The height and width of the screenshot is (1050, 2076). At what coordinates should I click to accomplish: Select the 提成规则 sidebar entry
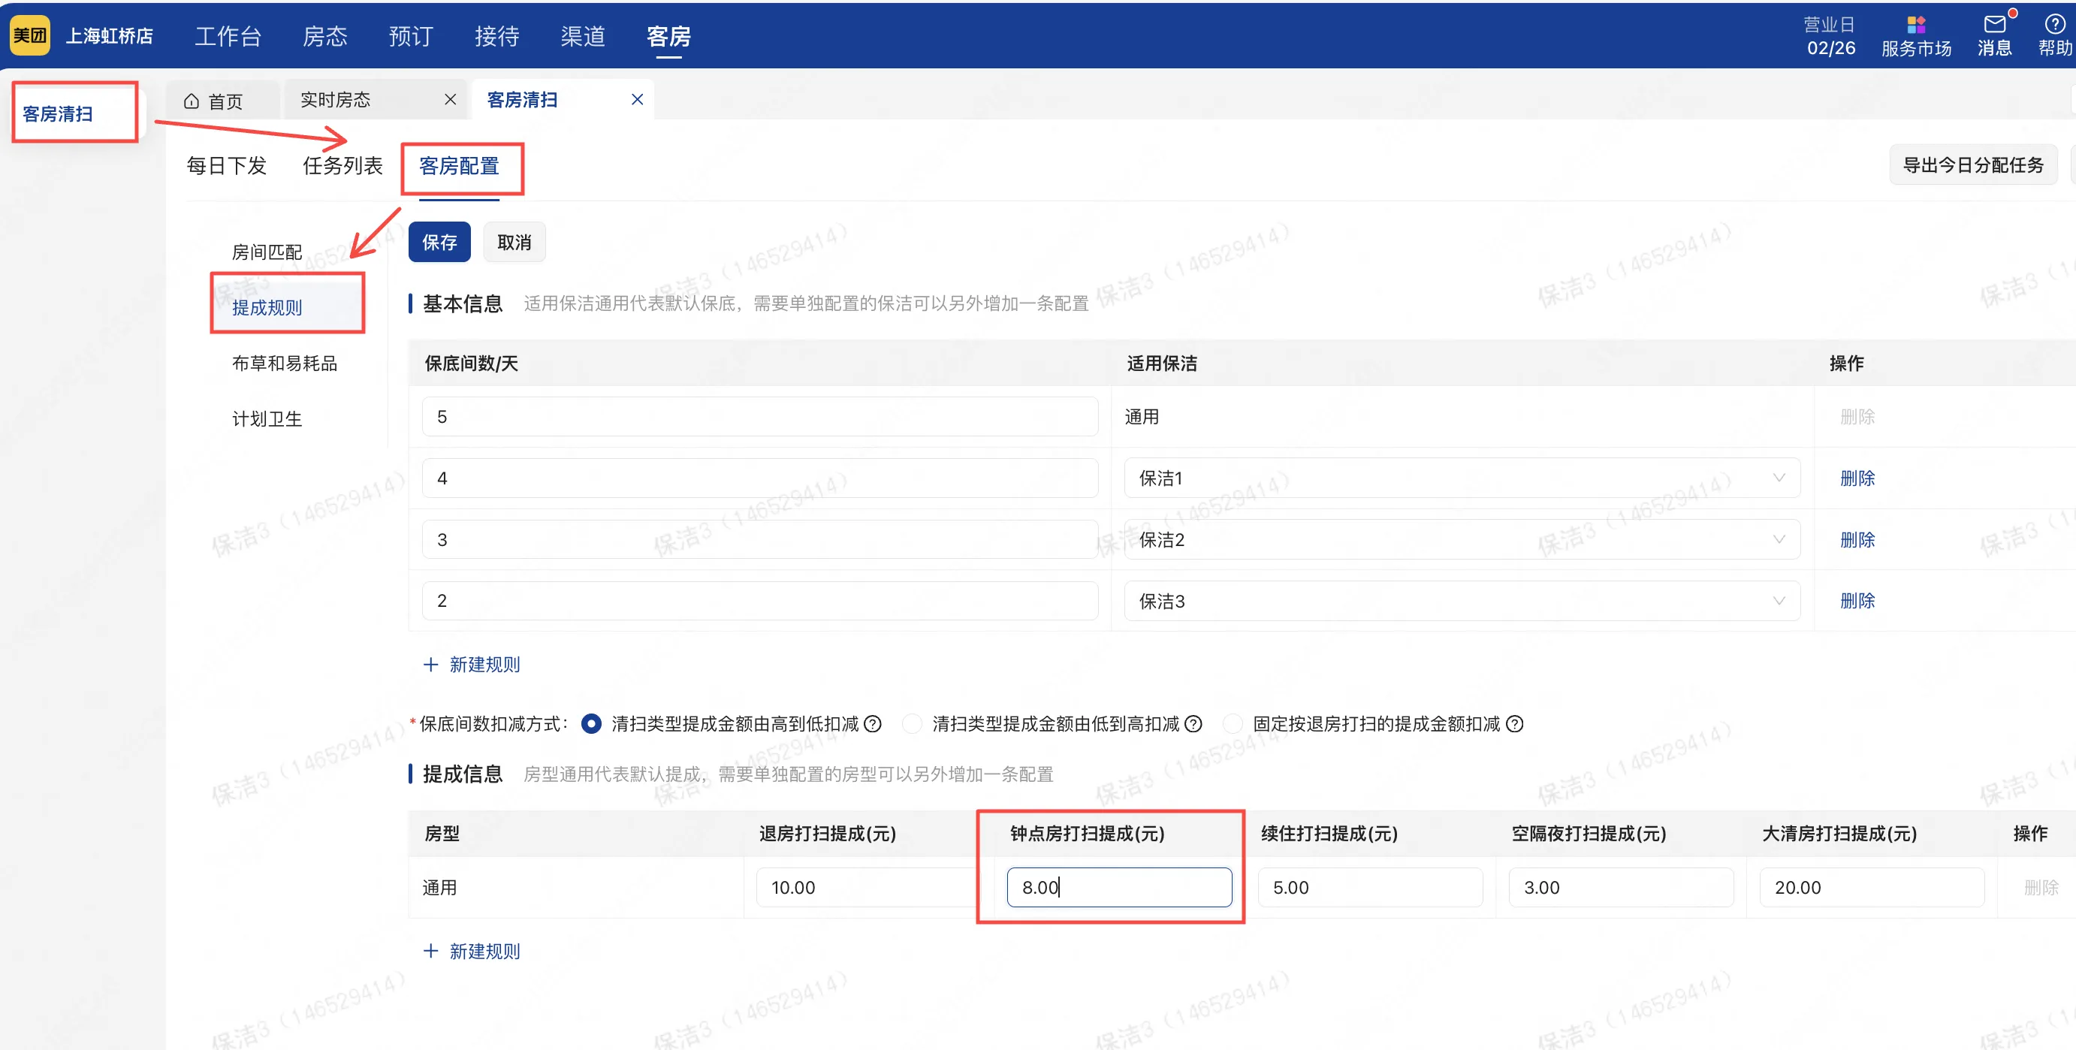(267, 308)
